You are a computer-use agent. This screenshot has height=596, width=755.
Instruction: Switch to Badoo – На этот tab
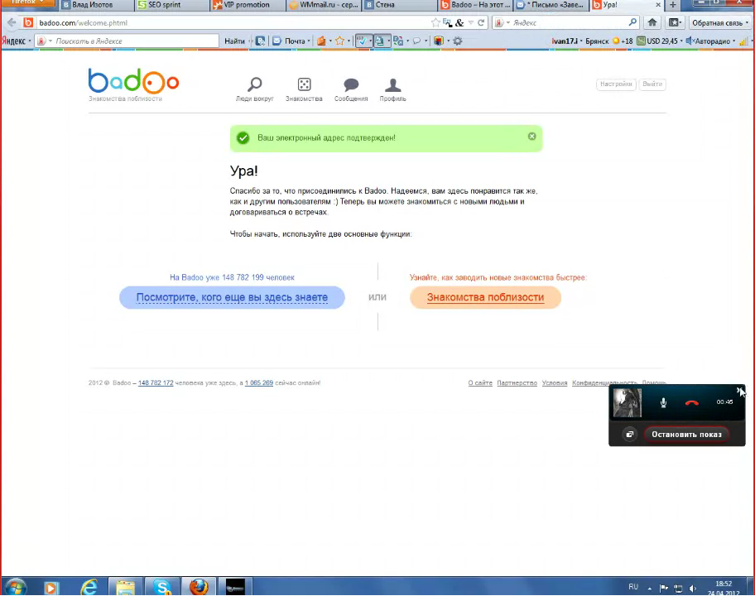tap(474, 5)
